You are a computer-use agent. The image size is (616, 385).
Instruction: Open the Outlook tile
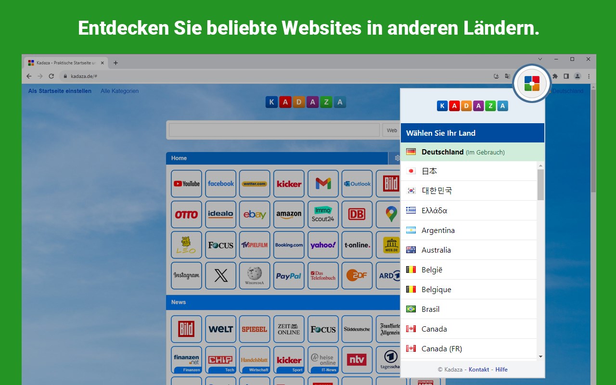click(357, 184)
